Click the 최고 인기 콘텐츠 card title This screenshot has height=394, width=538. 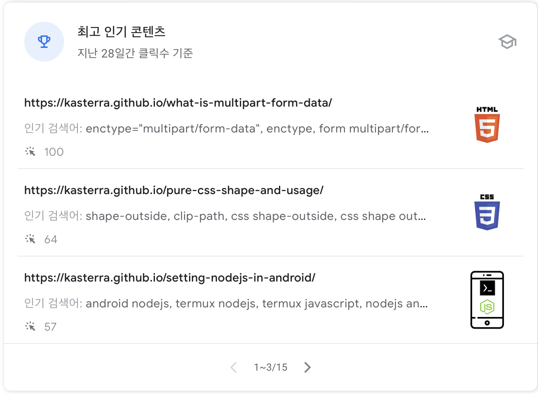(x=121, y=32)
